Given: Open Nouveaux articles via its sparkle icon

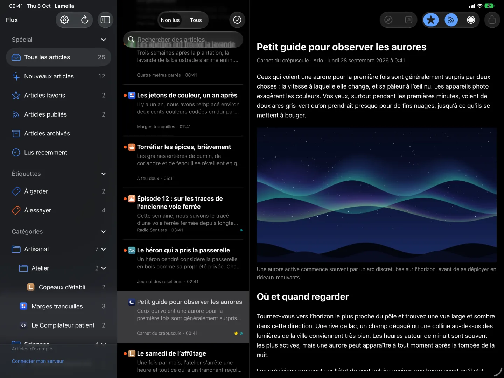Looking at the screenshot, I should tap(16, 76).
